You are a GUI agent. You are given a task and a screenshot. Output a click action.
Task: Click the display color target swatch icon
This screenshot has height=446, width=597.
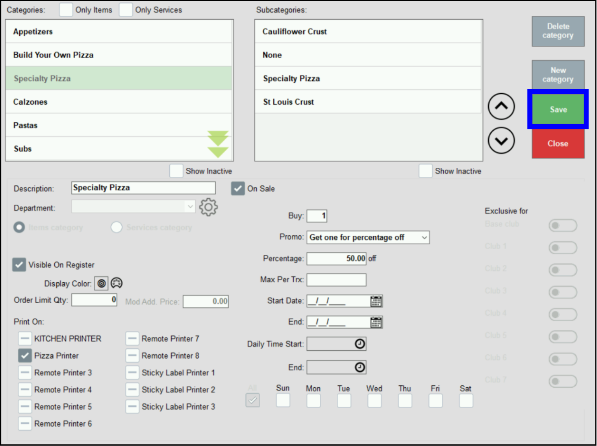[101, 284]
